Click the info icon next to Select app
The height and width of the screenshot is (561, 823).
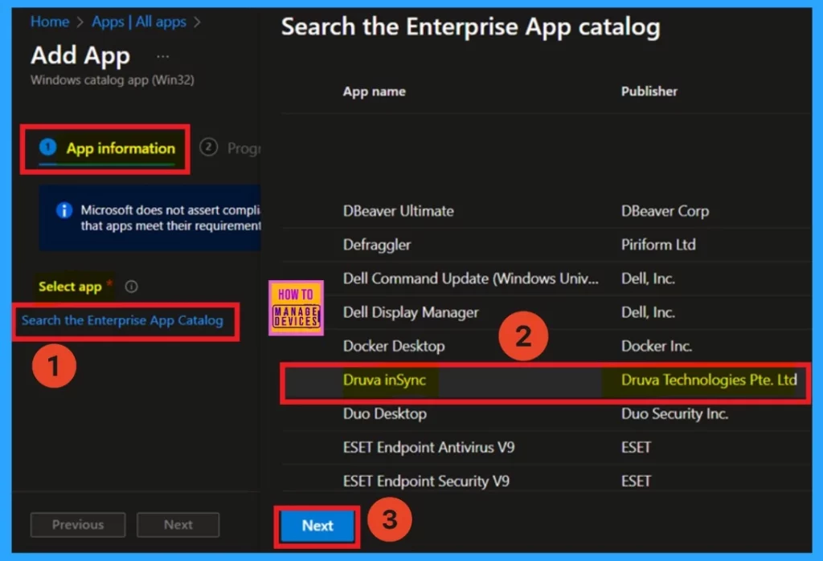pos(131,287)
